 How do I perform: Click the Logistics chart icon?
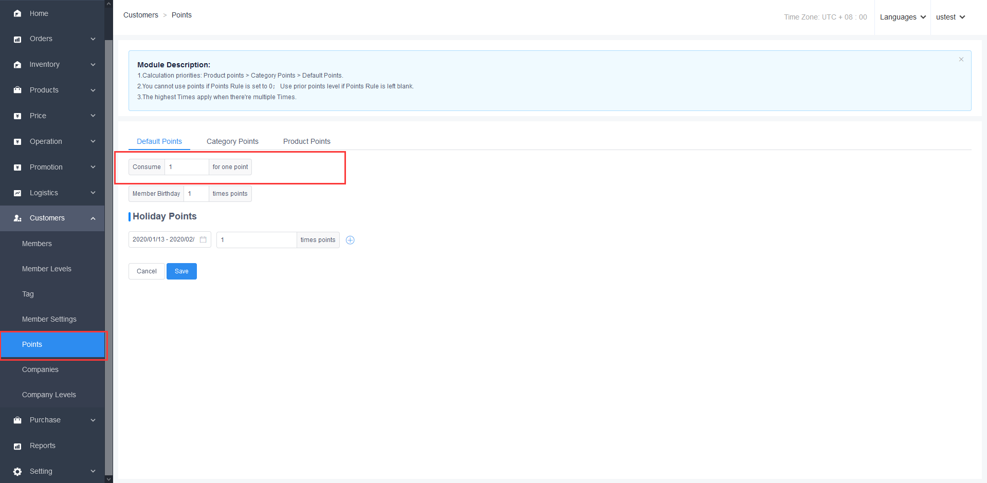(17, 193)
